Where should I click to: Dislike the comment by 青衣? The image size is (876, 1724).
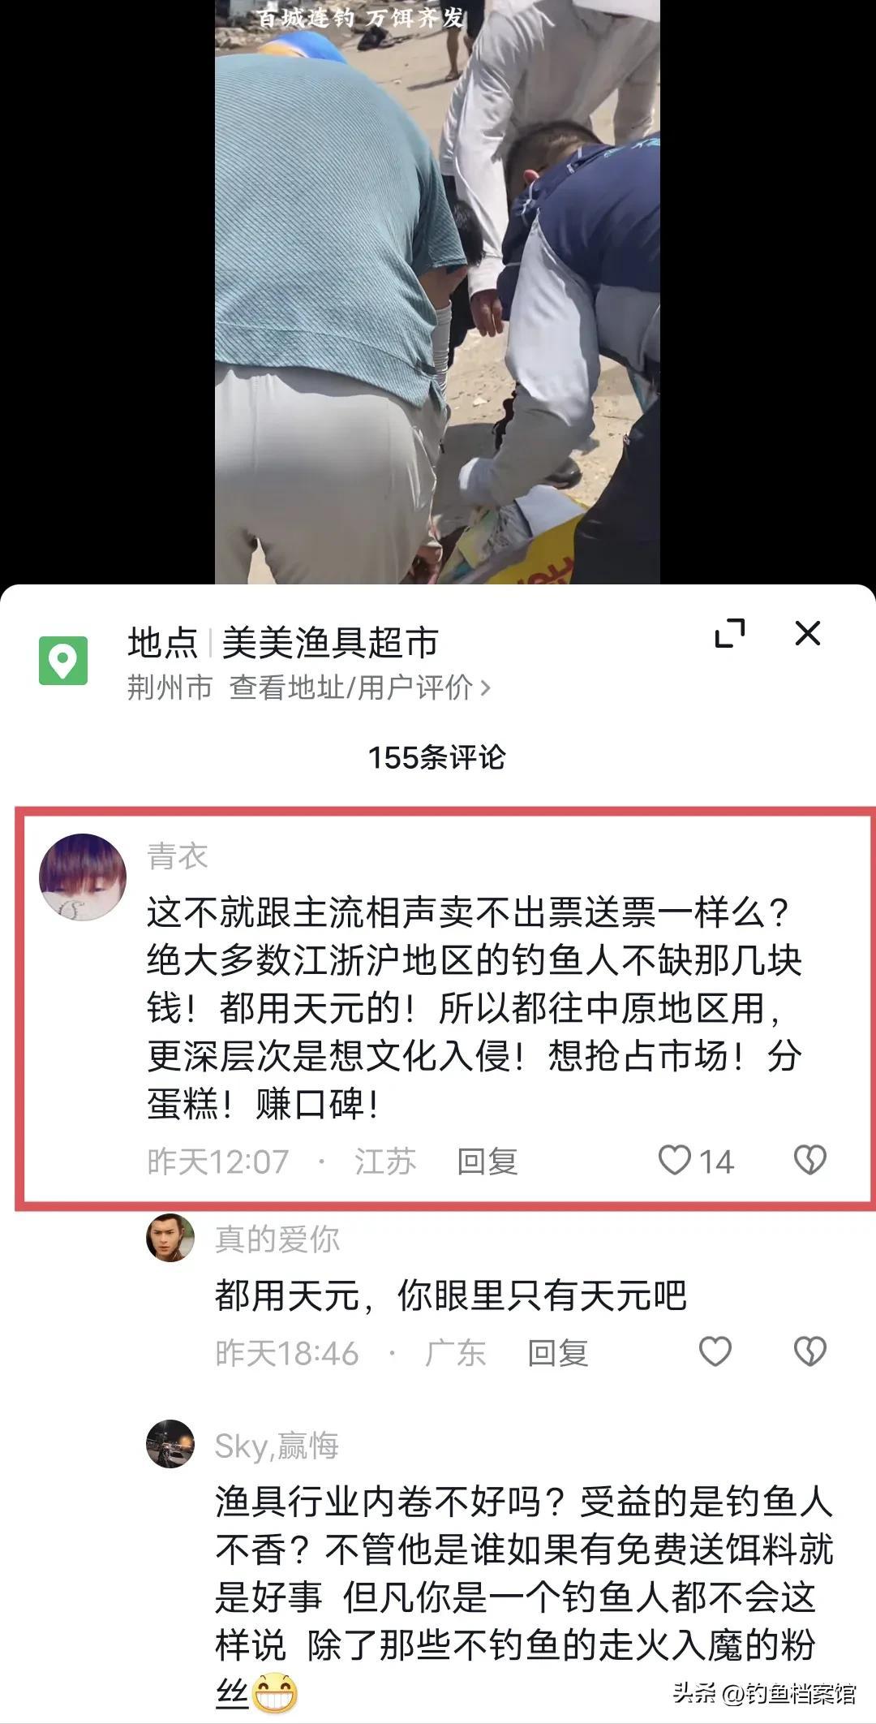point(809,1160)
